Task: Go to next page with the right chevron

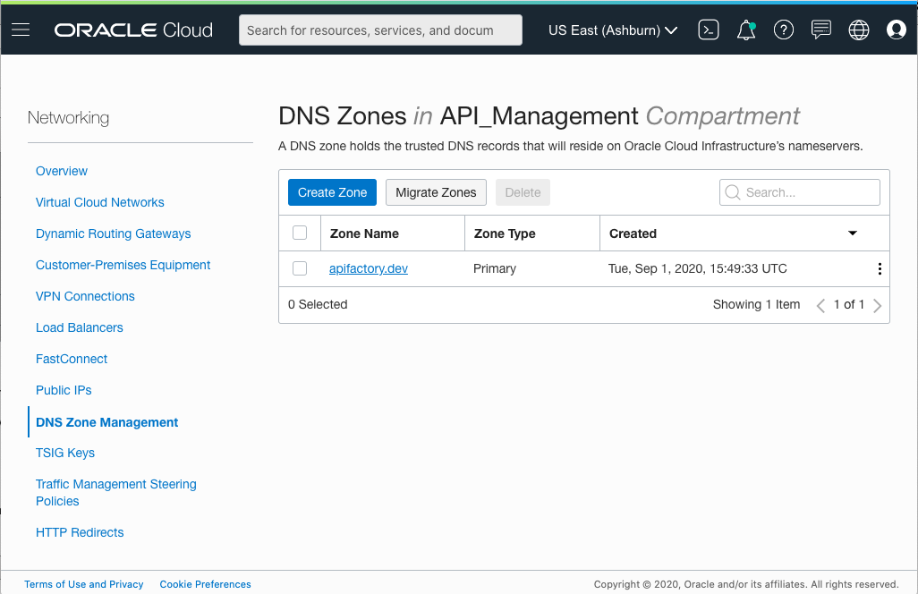Action: pos(877,305)
